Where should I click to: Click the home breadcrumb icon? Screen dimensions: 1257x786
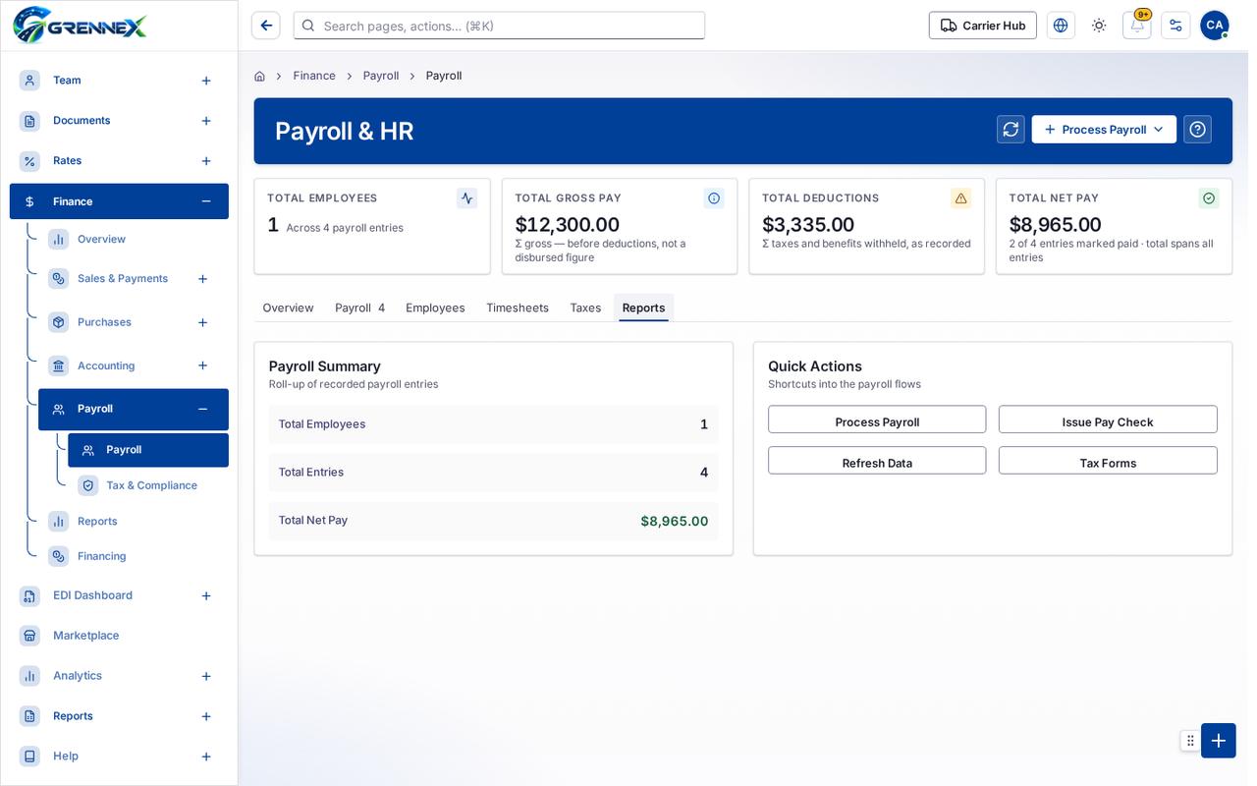259,76
